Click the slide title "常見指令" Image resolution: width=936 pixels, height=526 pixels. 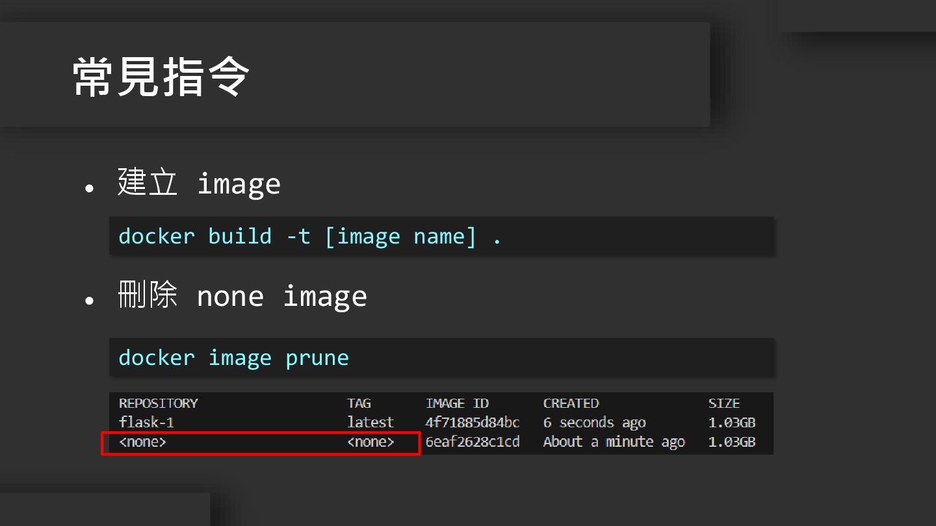161,77
